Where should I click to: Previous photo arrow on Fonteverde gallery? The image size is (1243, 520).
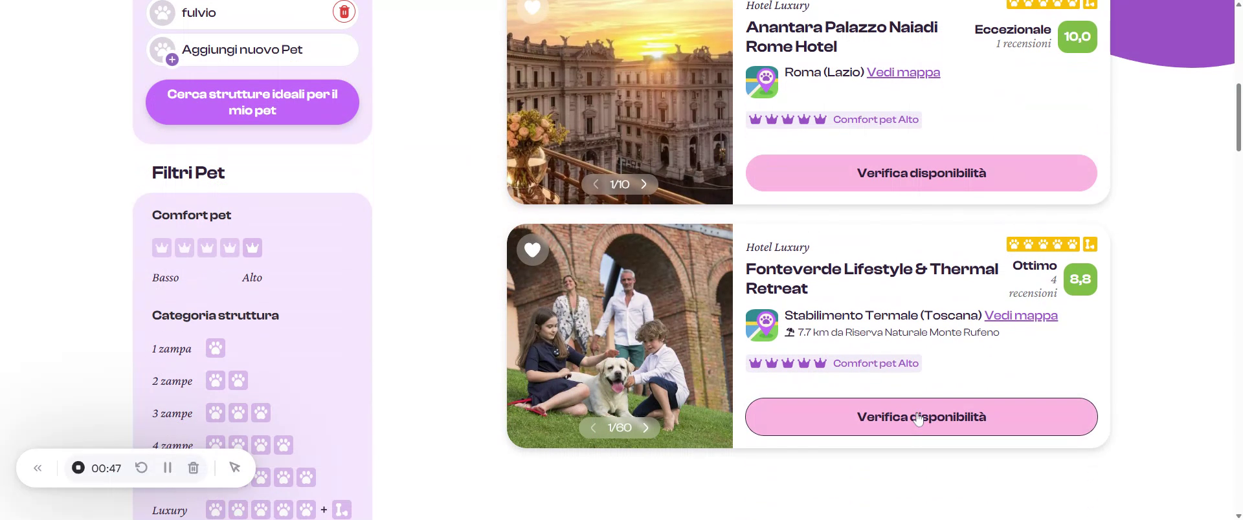[593, 428]
